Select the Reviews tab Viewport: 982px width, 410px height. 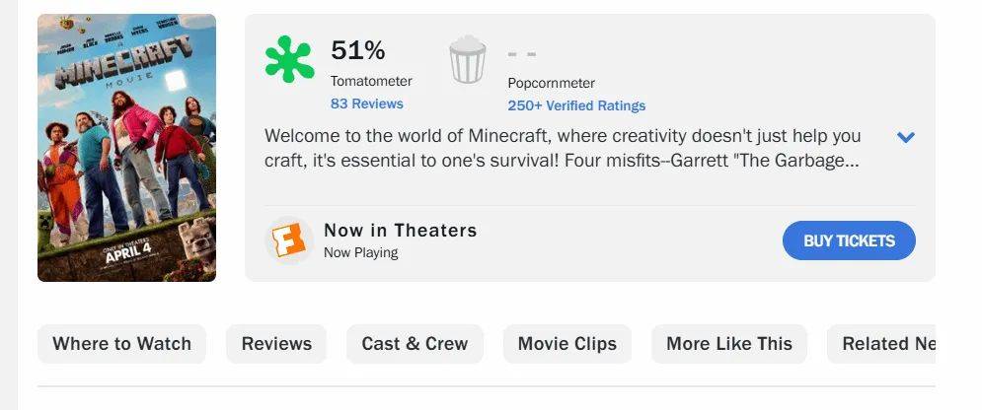pos(276,344)
